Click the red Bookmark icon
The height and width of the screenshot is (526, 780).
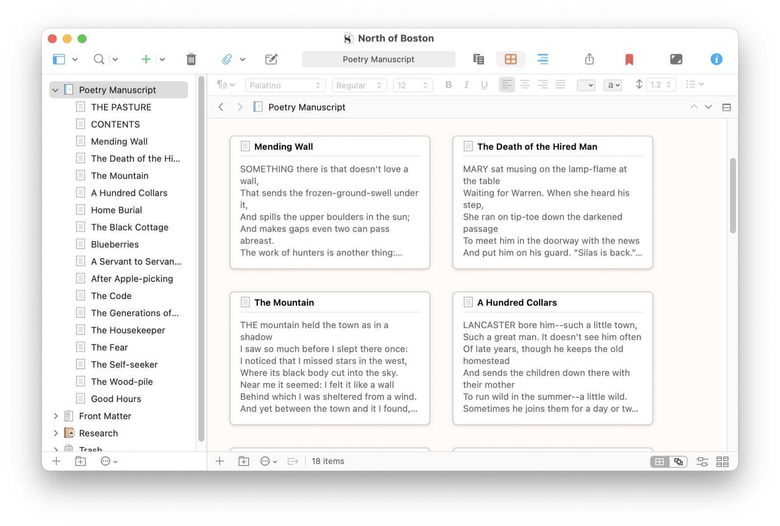(629, 60)
